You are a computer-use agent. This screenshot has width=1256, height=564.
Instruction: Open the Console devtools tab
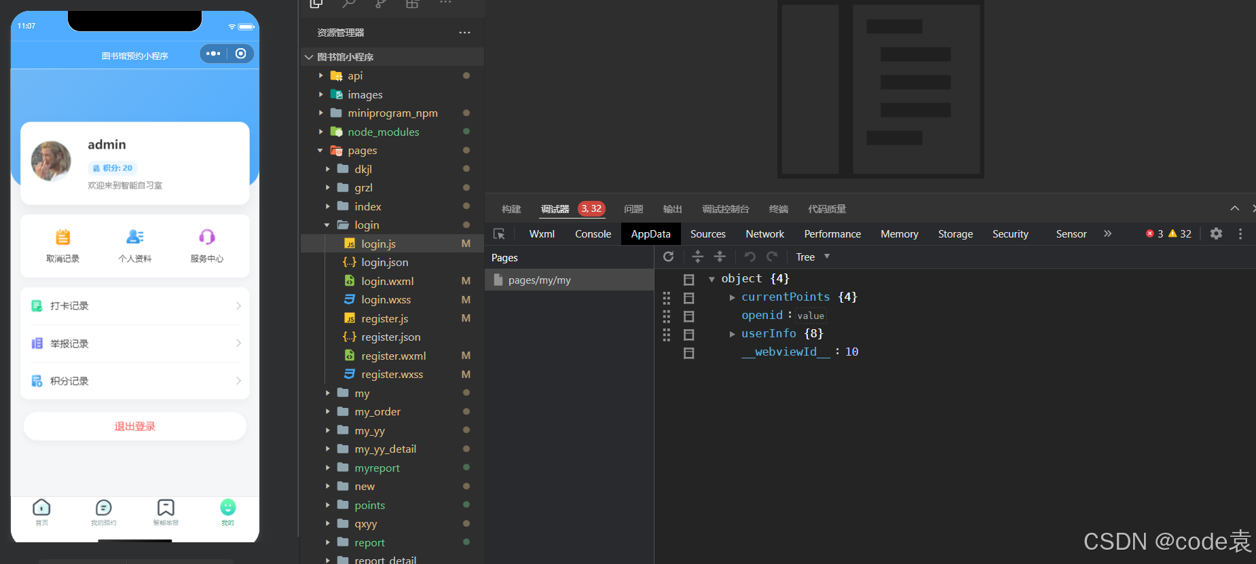click(x=593, y=234)
